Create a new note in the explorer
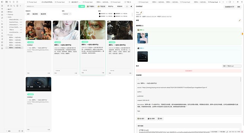This screenshot has width=244, height=133. pyautogui.click(x=8, y=6)
